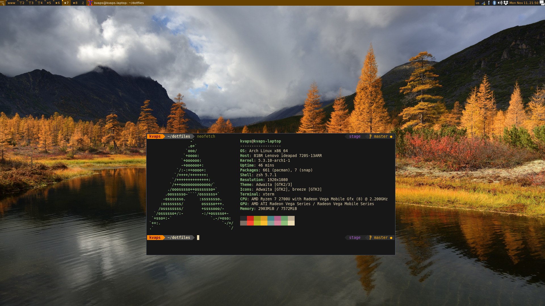Switch to workspace tag T4
Viewport: 545px width, 306px height.
[x=40, y=3]
